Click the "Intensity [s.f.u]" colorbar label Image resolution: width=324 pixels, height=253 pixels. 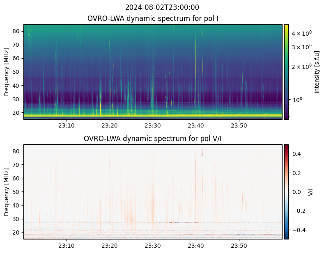[x=317, y=72]
